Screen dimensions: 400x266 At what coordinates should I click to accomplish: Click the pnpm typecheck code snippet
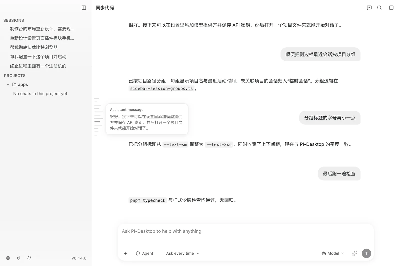148,200
